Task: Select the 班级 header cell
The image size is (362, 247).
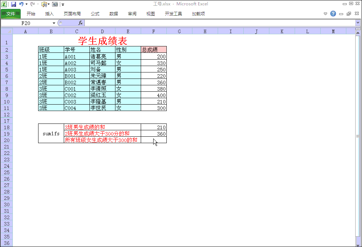Action: tap(51, 50)
